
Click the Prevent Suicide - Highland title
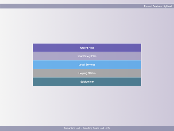(158, 6)
